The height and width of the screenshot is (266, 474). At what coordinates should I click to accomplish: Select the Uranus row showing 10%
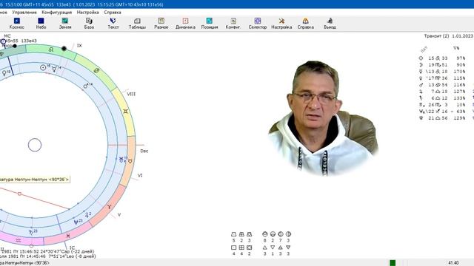pos(442,105)
